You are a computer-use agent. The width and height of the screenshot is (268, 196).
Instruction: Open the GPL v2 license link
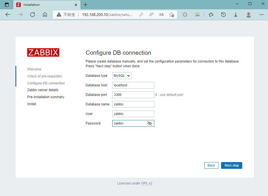point(147,183)
